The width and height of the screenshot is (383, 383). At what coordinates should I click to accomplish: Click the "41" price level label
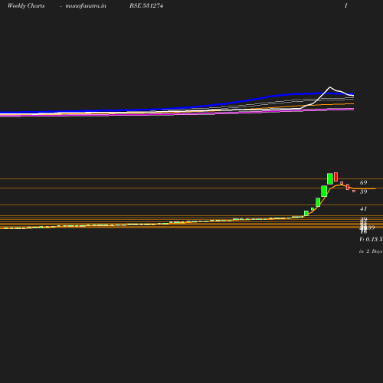pyautogui.click(x=363, y=209)
